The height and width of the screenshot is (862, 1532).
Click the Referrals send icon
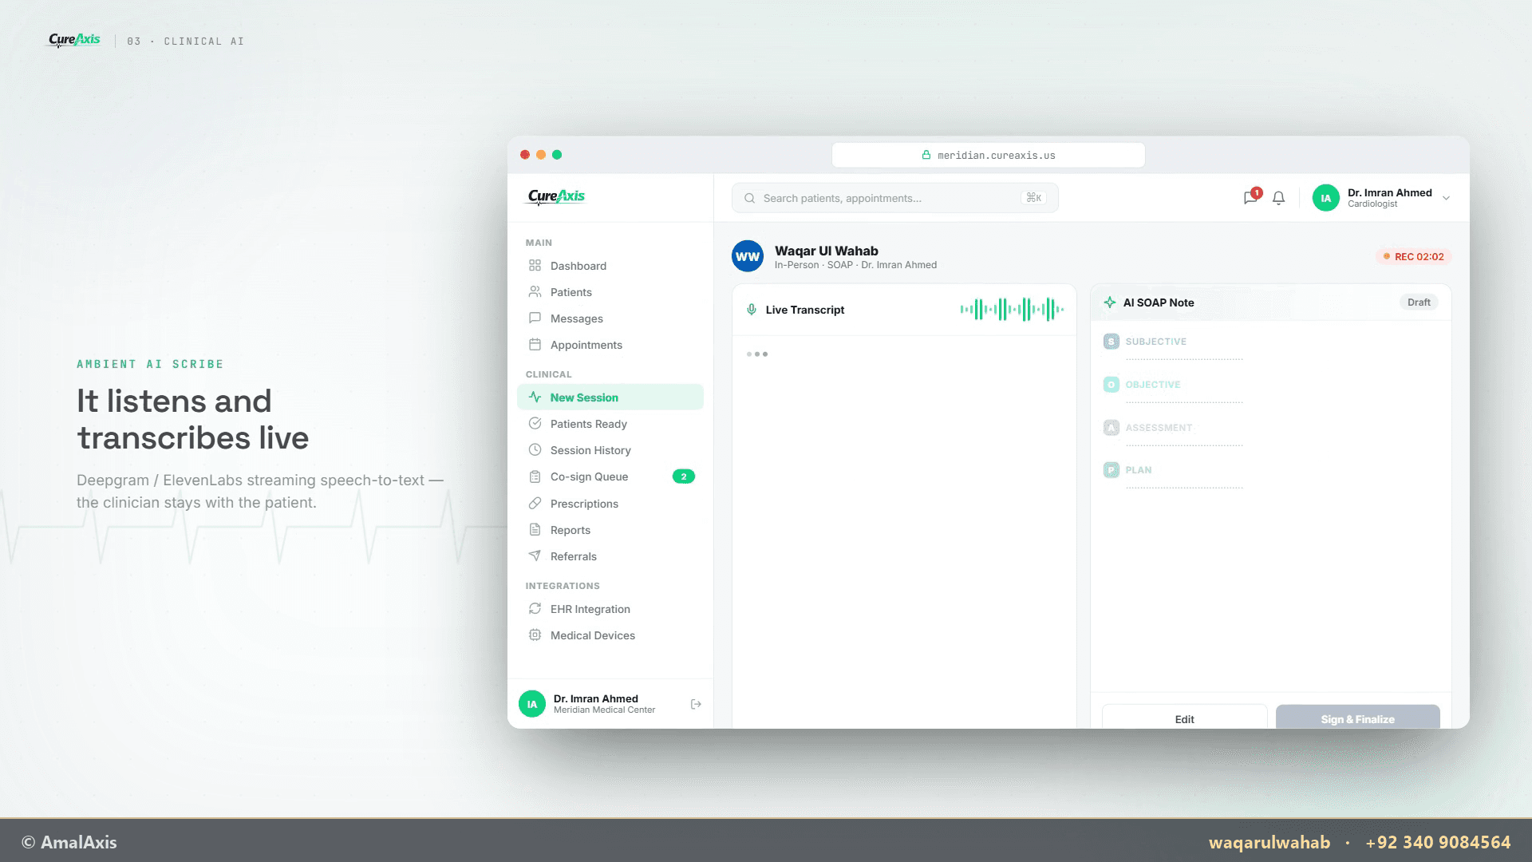[535, 556]
